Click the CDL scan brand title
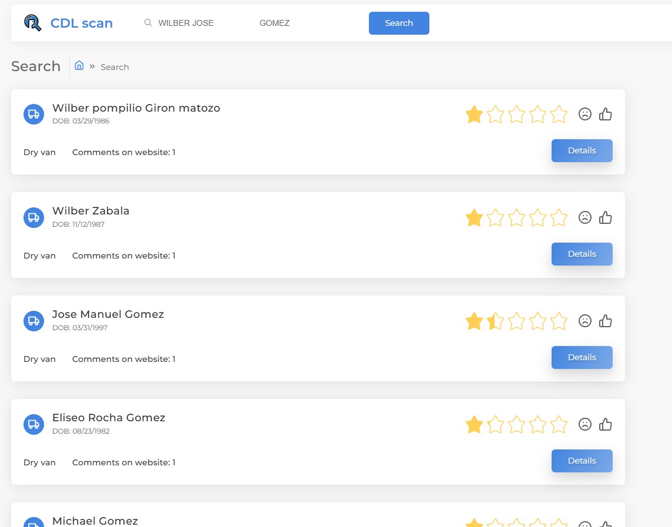This screenshot has height=527, width=672. point(82,23)
